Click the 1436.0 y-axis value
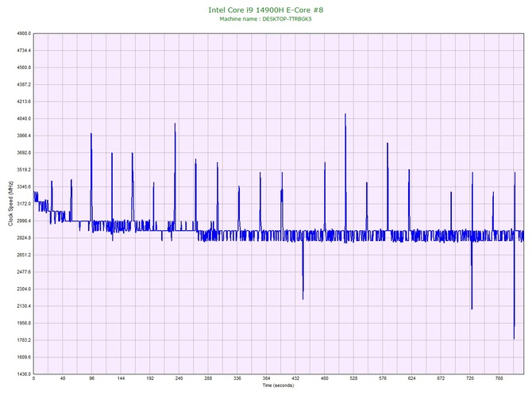This screenshot has width=532, height=399. coord(24,374)
